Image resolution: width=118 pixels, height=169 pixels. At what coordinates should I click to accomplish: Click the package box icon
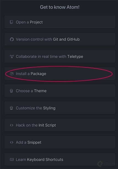12,74
